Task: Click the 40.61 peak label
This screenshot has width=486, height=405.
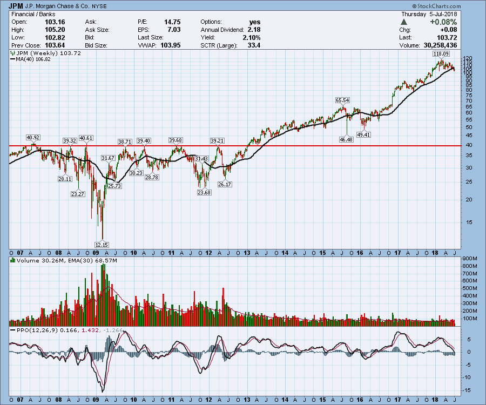Action: [86, 138]
